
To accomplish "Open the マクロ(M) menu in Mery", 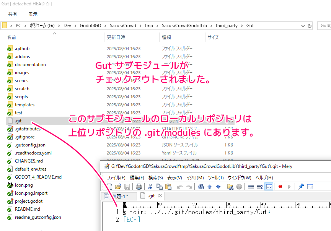I will tap(195, 177).
